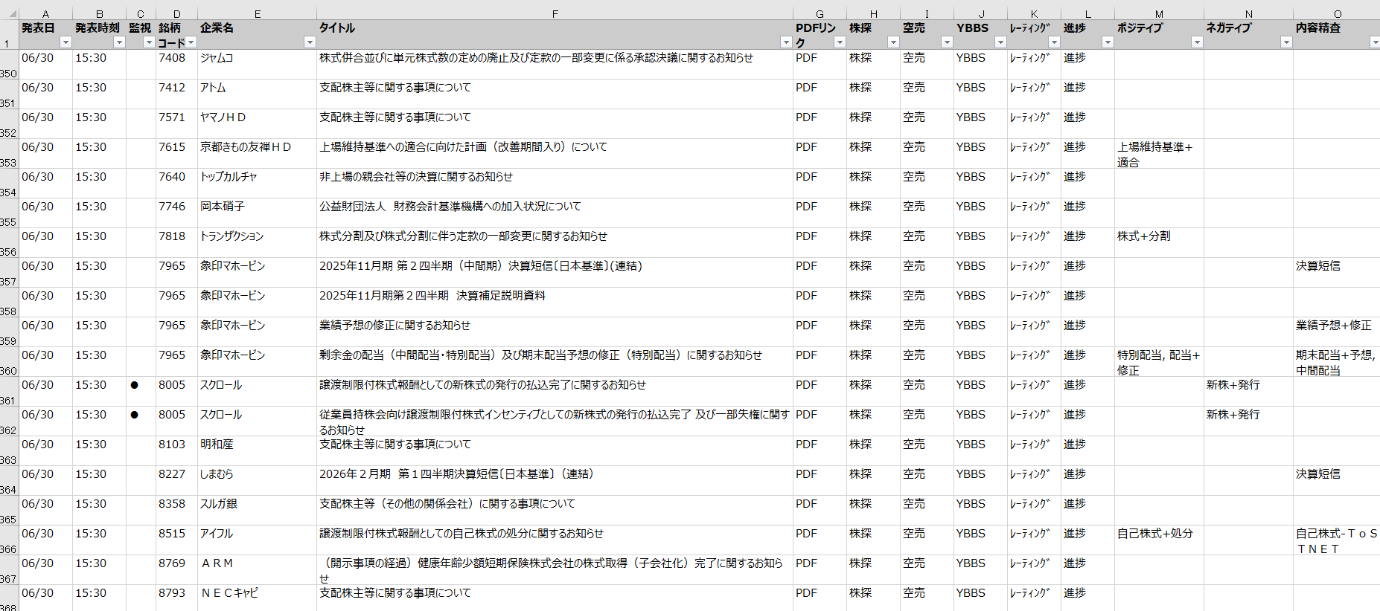Open 進捗 link in ＡＲＭ row
The image size is (1380, 611).
click(1075, 563)
